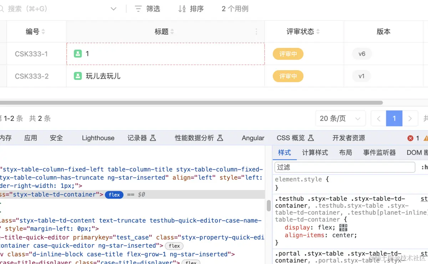
Task: Expand the search box dropdown chevron
Action: point(113,9)
